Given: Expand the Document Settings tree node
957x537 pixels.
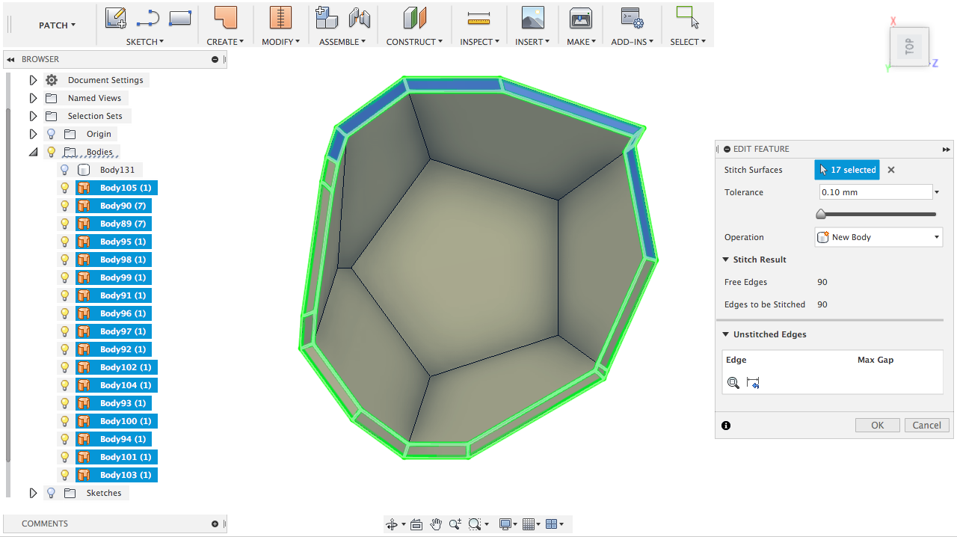Looking at the screenshot, I should click(x=33, y=80).
